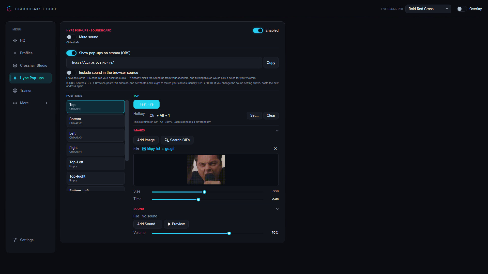The width and height of the screenshot is (488, 274).
Task: Click the Let's Go GIF preview thumbnail
Action: tap(206, 169)
